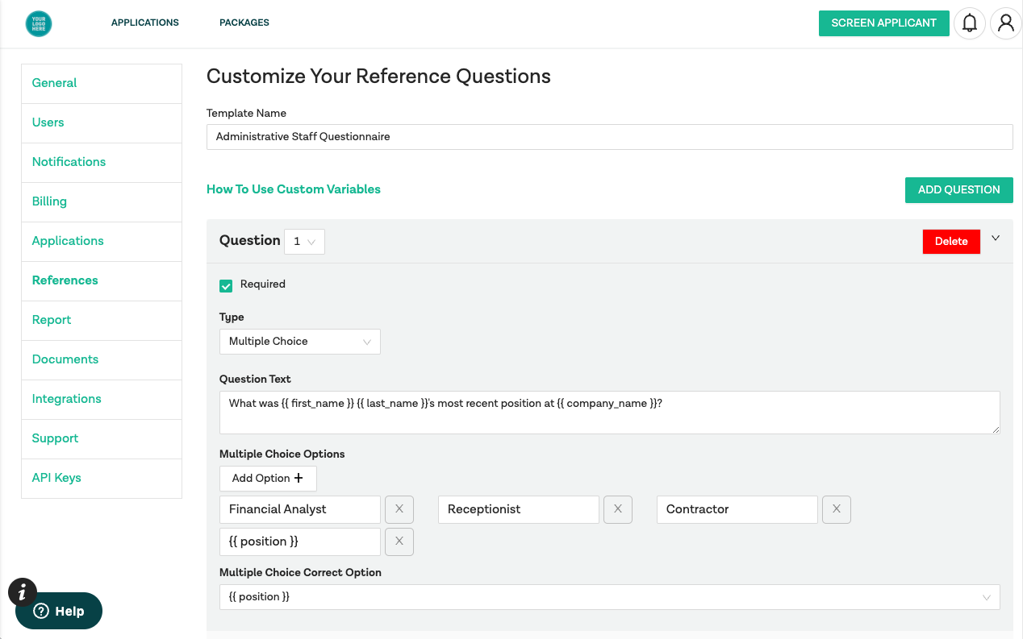Click the red Delete button
The image size is (1023, 639).
pyautogui.click(x=951, y=242)
